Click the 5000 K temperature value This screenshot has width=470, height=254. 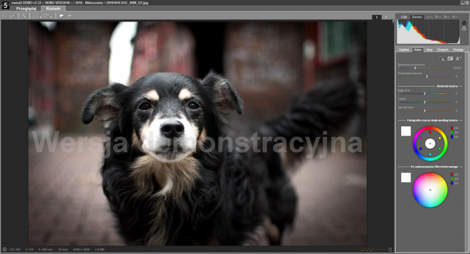pos(457,68)
